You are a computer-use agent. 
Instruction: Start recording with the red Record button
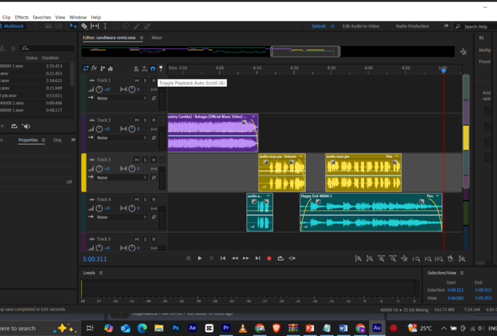pos(269,258)
